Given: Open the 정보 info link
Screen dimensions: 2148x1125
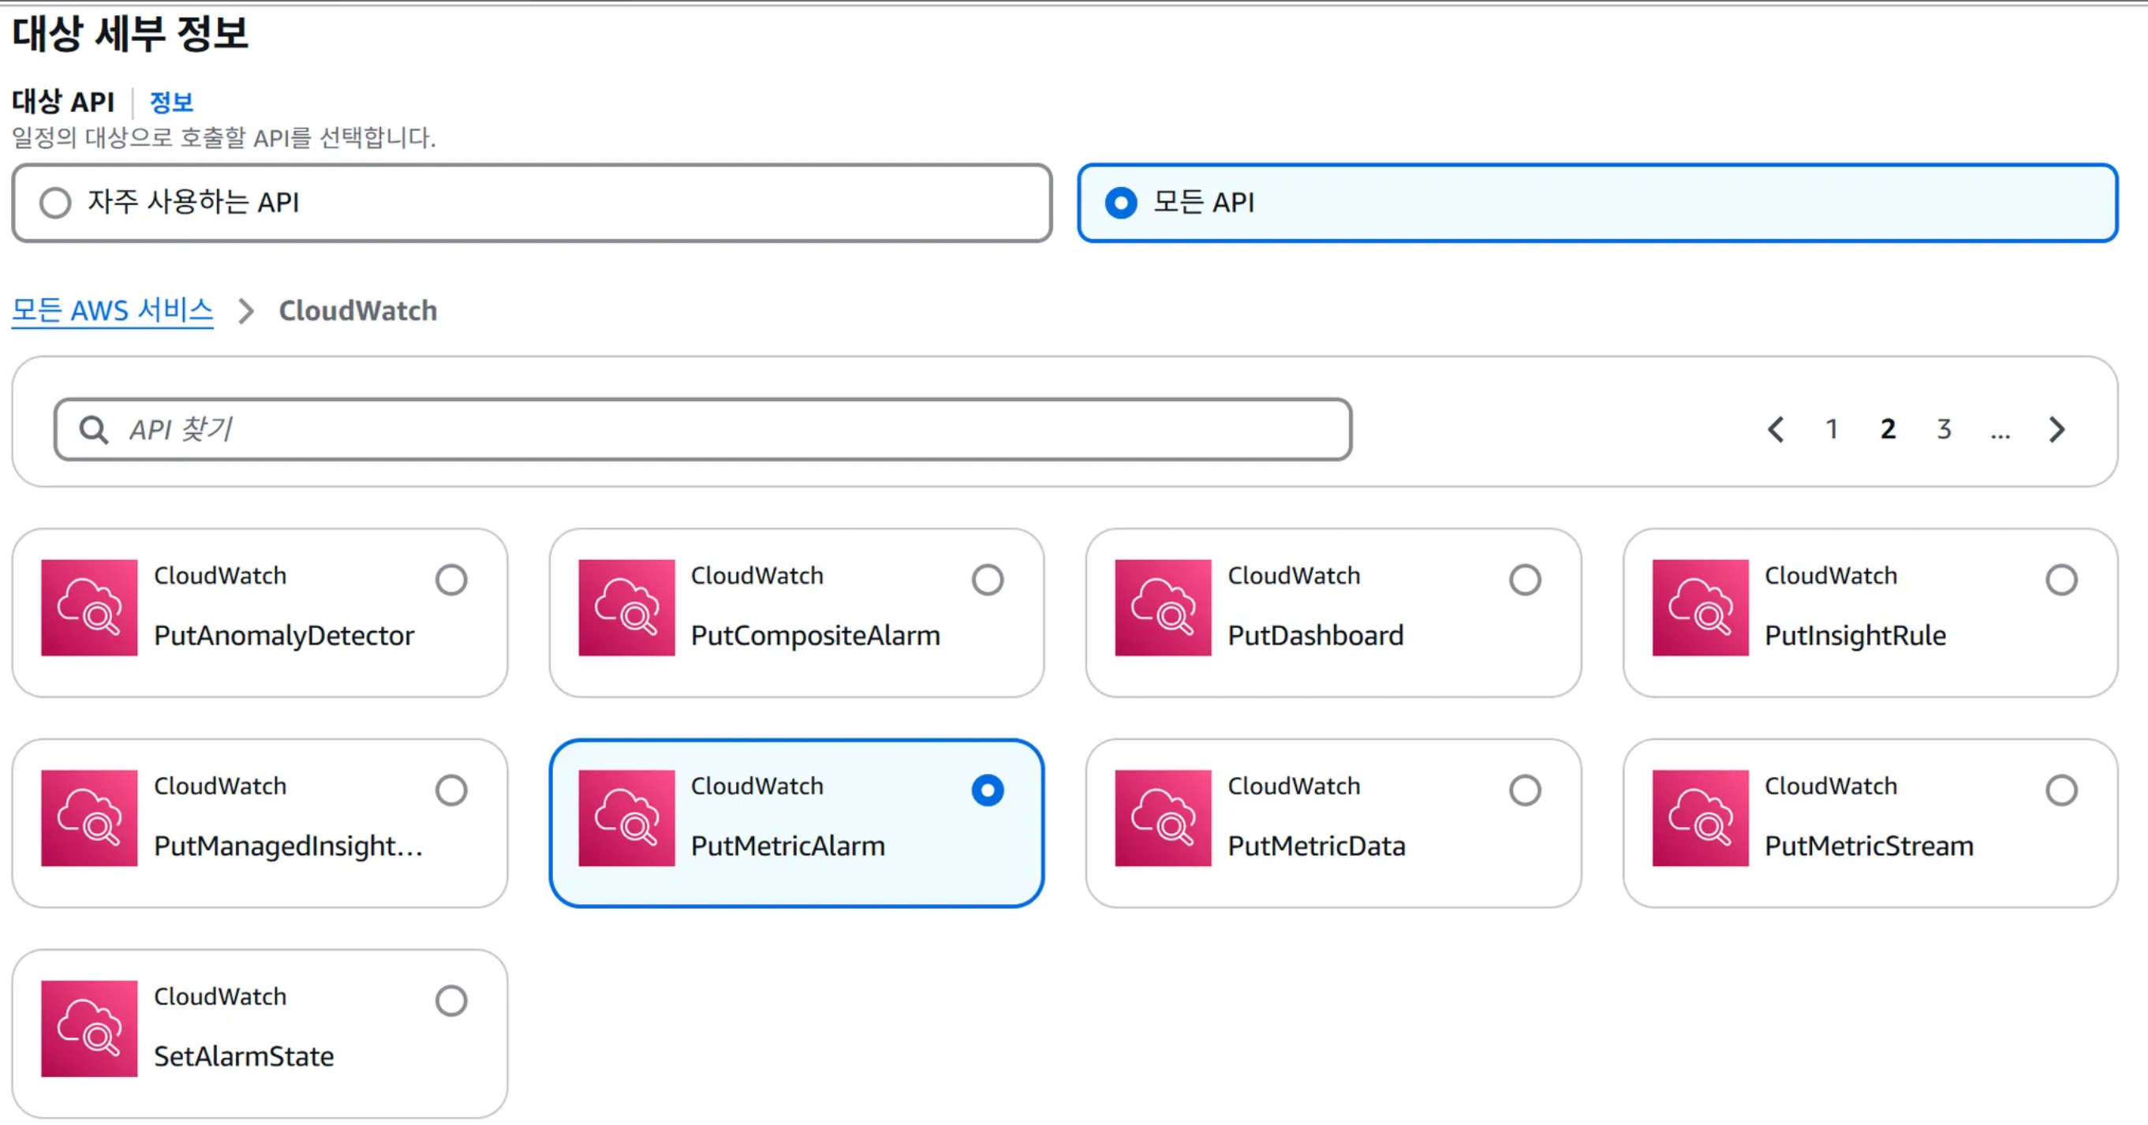Looking at the screenshot, I should click(171, 102).
